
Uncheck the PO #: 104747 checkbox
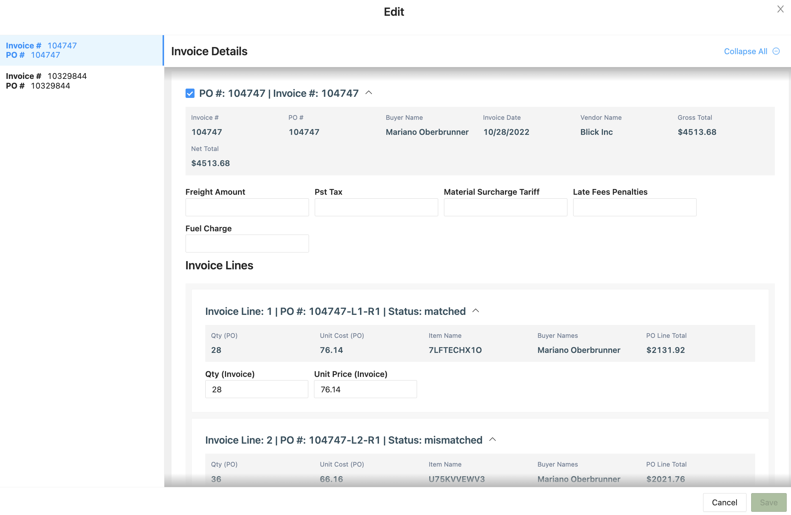point(190,93)
